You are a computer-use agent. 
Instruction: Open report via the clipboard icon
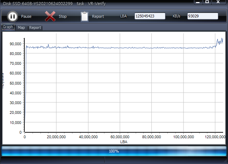coord(84,16)
